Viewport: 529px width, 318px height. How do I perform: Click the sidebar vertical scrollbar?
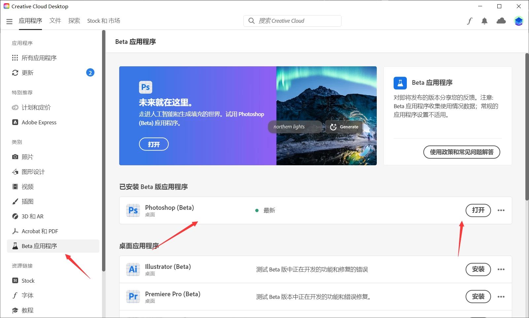coord(104,150)
